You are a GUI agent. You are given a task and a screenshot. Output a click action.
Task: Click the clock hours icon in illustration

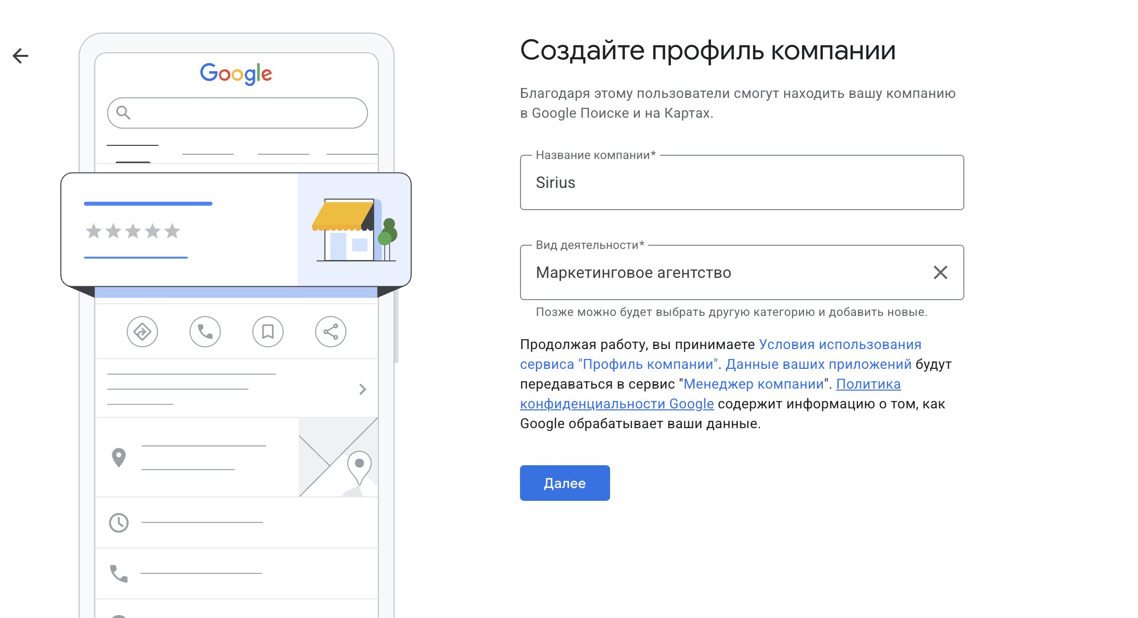pyautogui.click(x=119, y=523)
